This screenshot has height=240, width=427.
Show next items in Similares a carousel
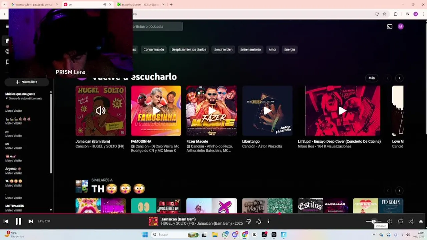point(399,191)
